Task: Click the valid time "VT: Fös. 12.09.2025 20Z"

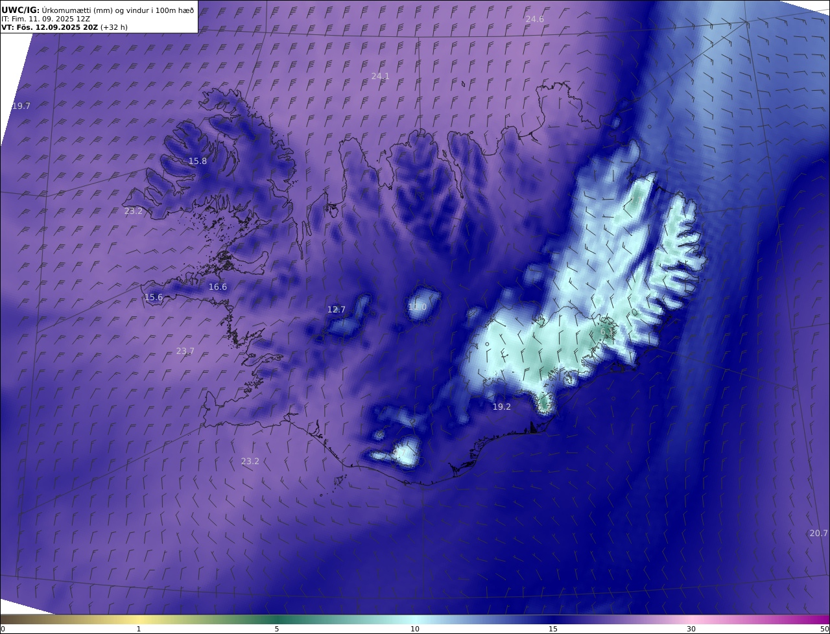Action: coord(49,28)
